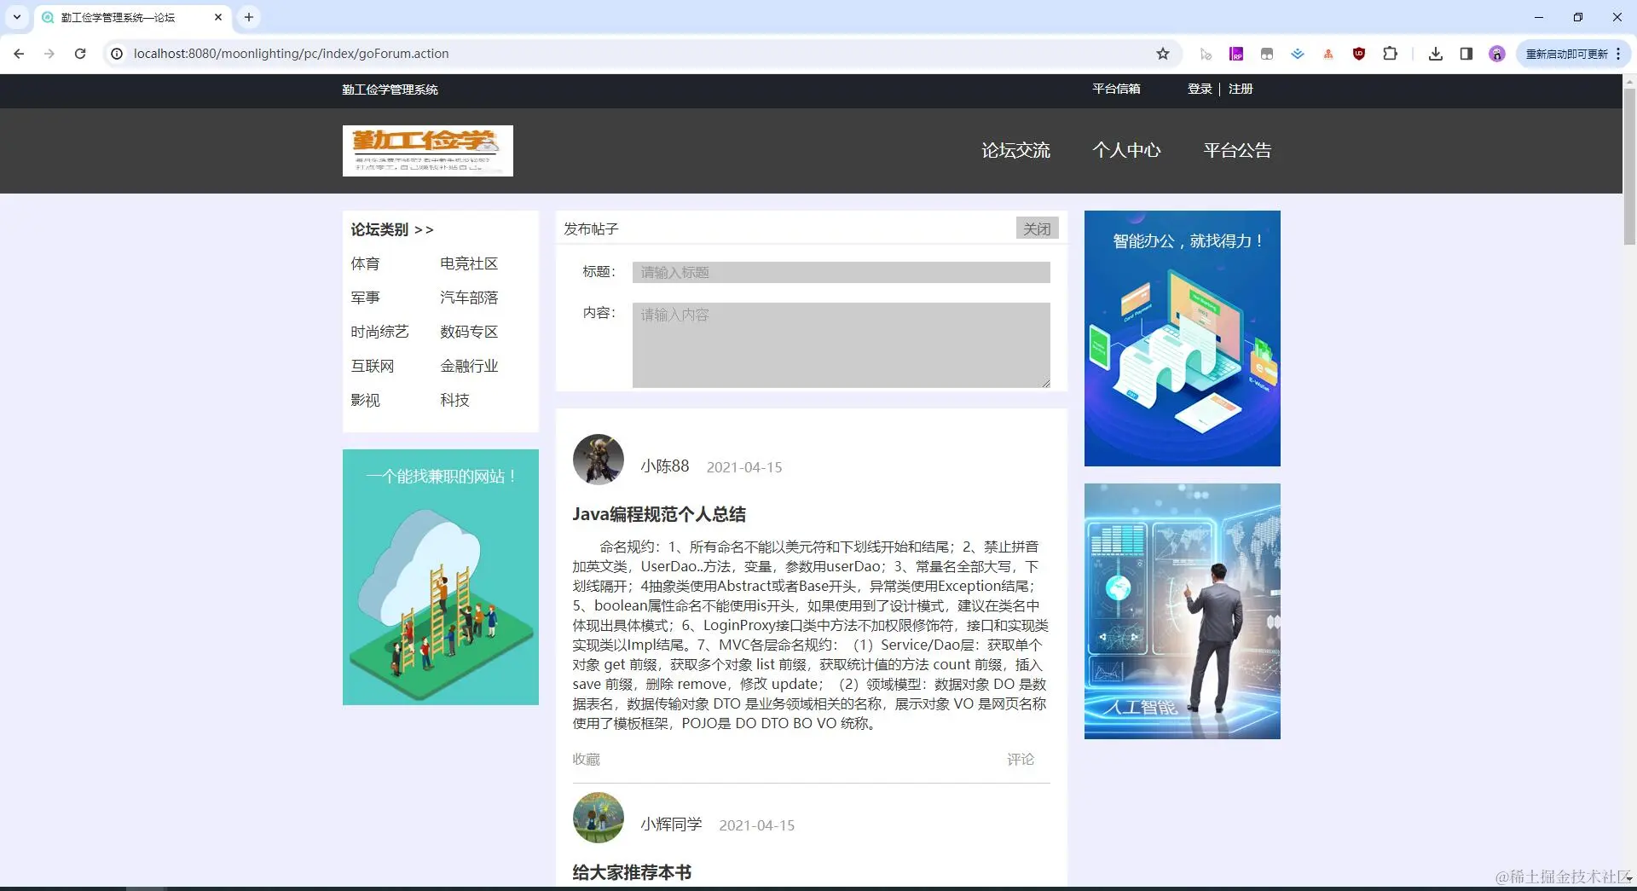Image resolution: width=1637 pixels, height=891 pixels.
Task: Open browser menu three-dots icon
Action: pyautogui.click(x=1618, y=54)
